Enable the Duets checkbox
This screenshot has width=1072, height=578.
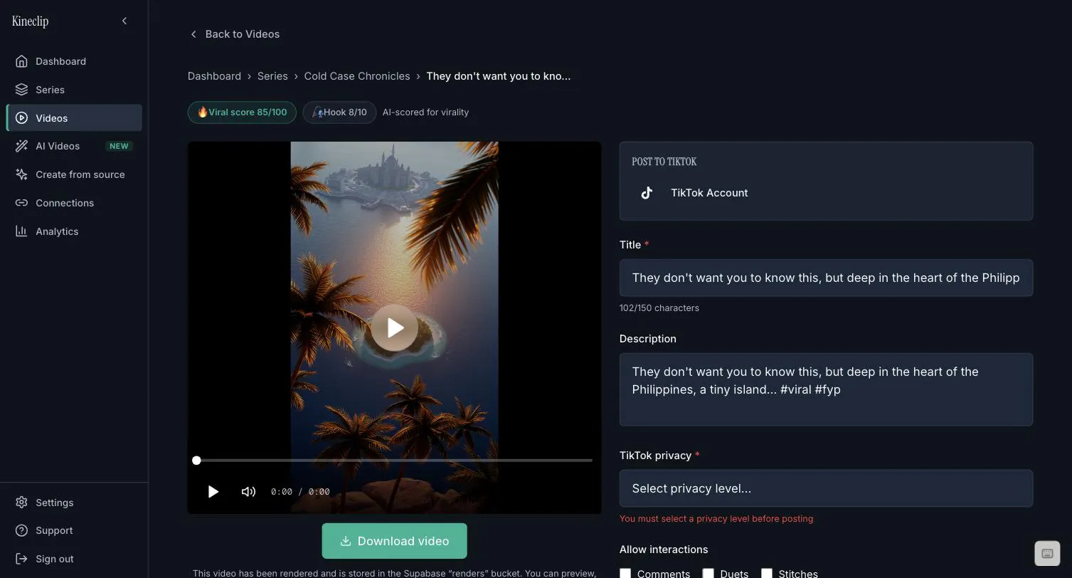(709, 574)
